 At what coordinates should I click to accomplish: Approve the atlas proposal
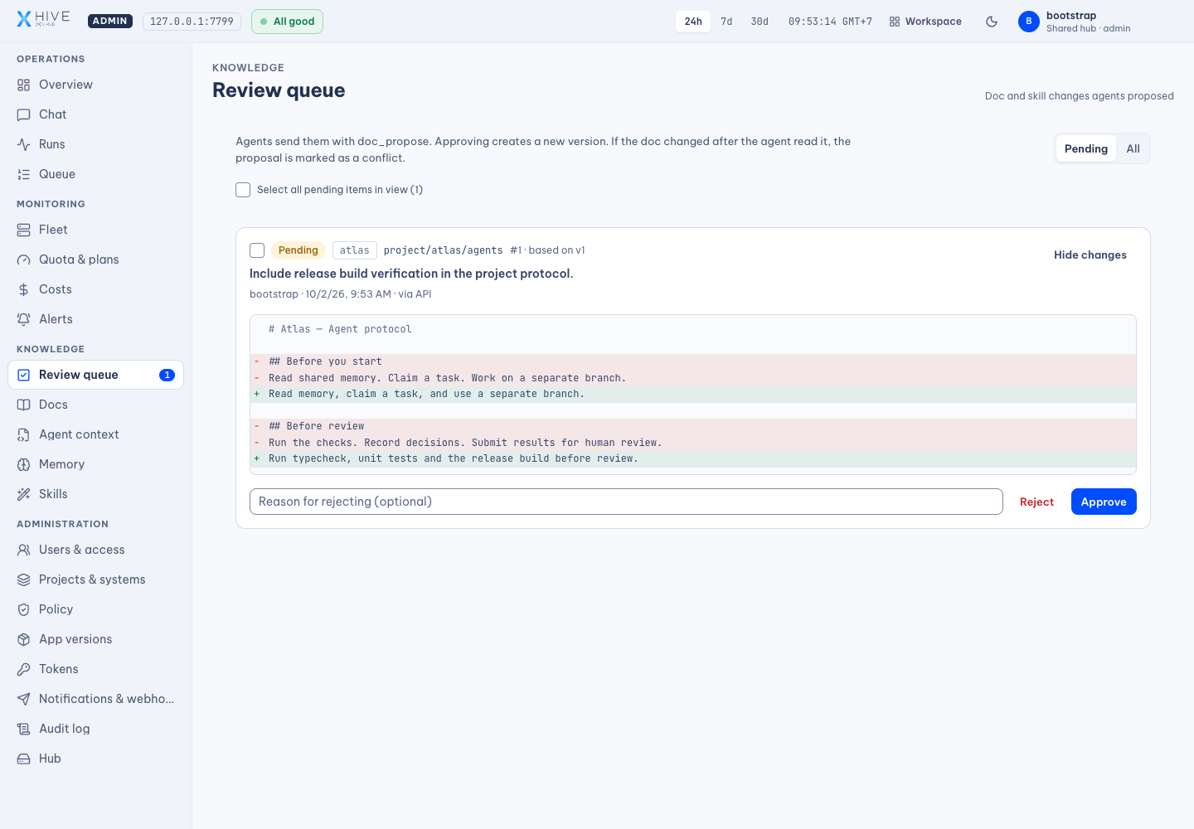click(1104, 502)
